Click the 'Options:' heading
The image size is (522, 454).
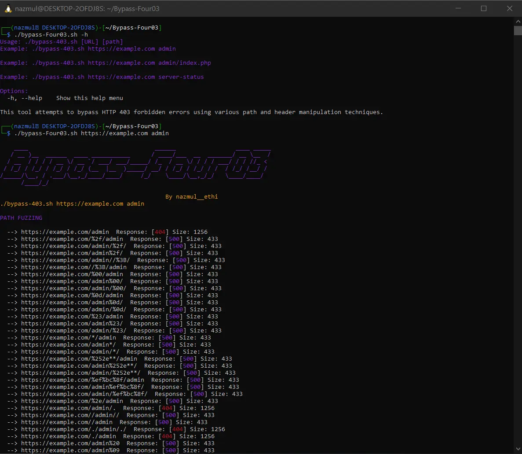click(x=14, y=91)
